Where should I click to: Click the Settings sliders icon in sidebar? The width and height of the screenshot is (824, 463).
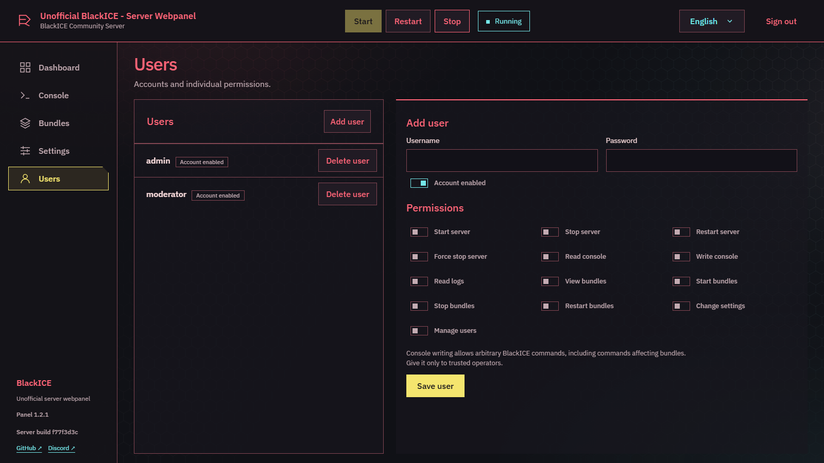25,151
